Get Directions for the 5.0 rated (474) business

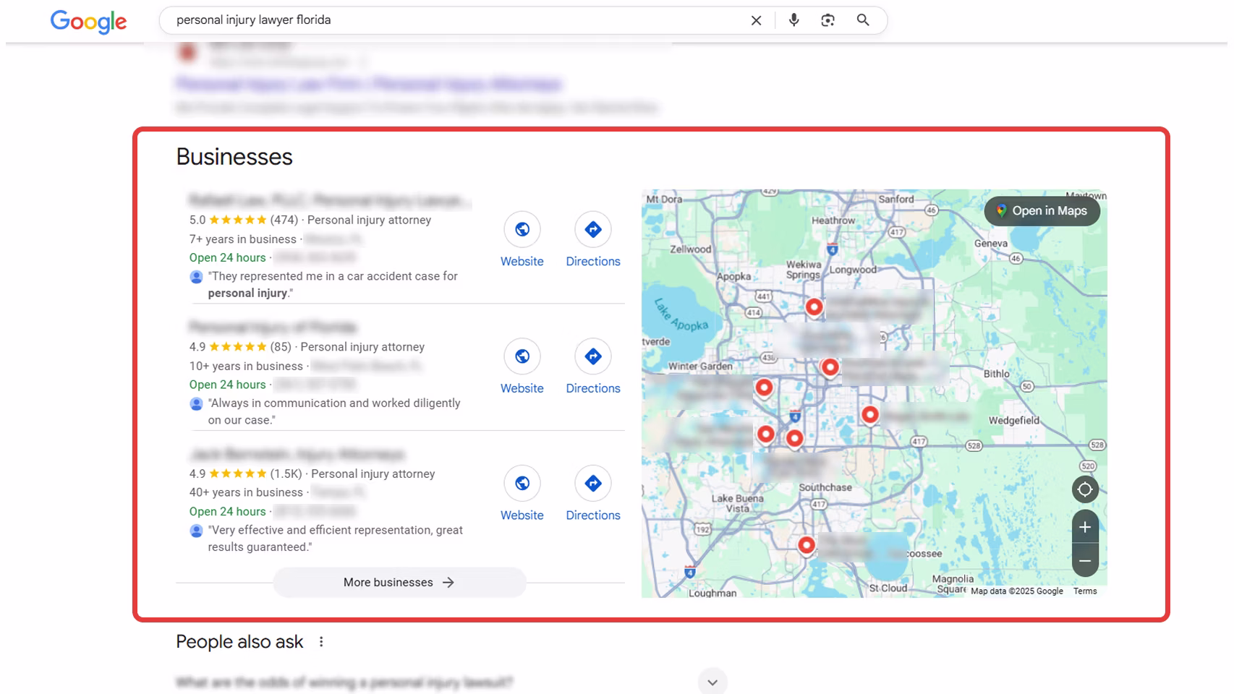coord(593,241)
